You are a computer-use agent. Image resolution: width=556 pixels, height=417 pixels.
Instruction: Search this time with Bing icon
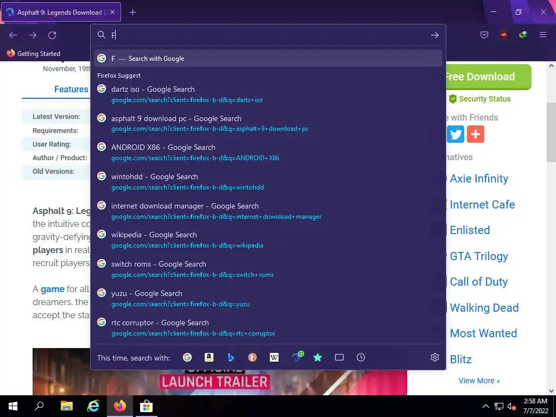231,357
